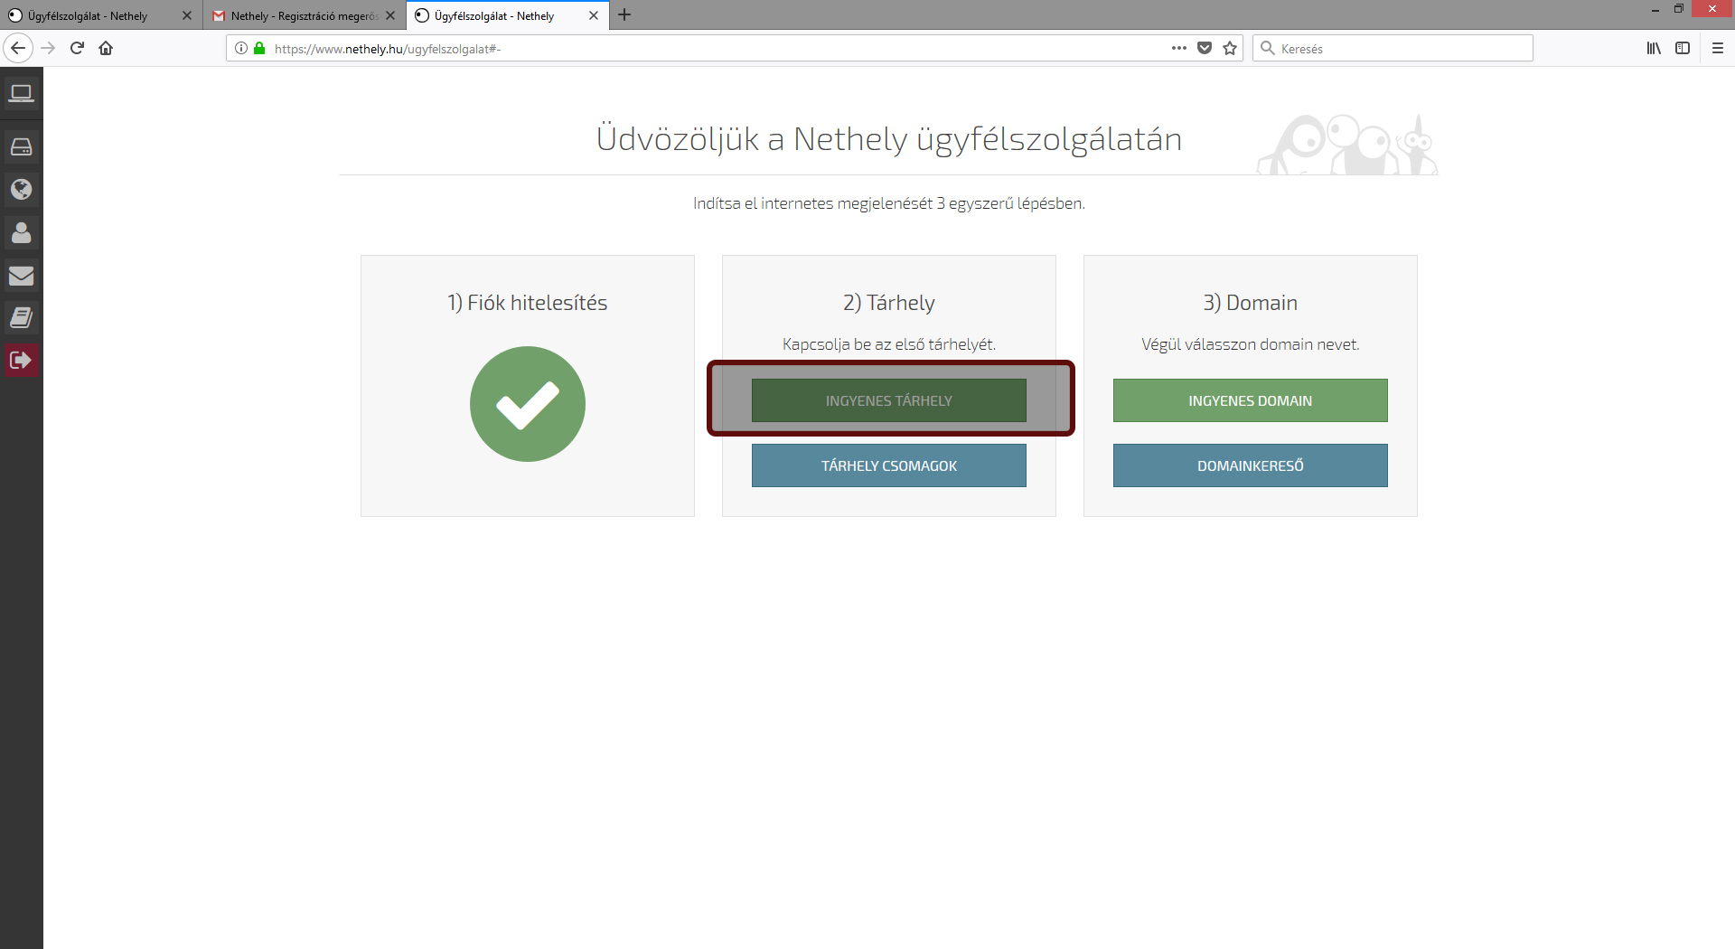
Task: Open the globe domain icon in sidebar
Action: click(x=21, y=189)
